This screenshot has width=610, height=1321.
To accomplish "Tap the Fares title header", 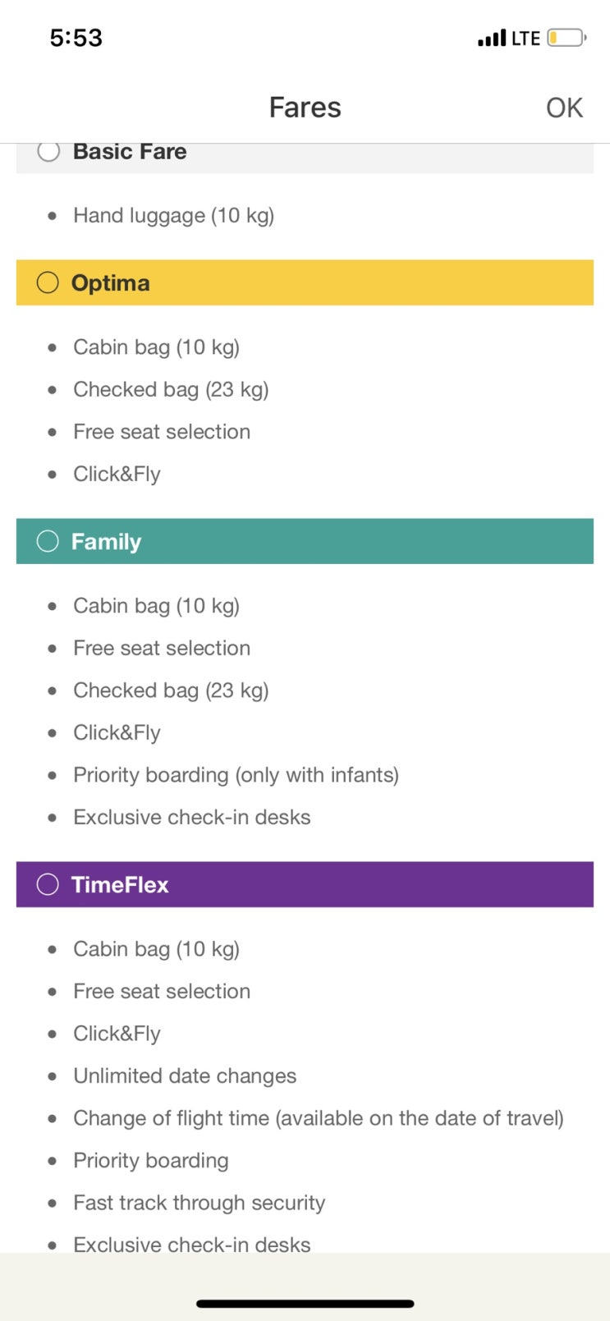I will [305, 108].
